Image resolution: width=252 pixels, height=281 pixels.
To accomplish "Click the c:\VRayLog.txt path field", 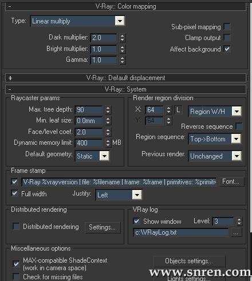I will pos(181,232).
